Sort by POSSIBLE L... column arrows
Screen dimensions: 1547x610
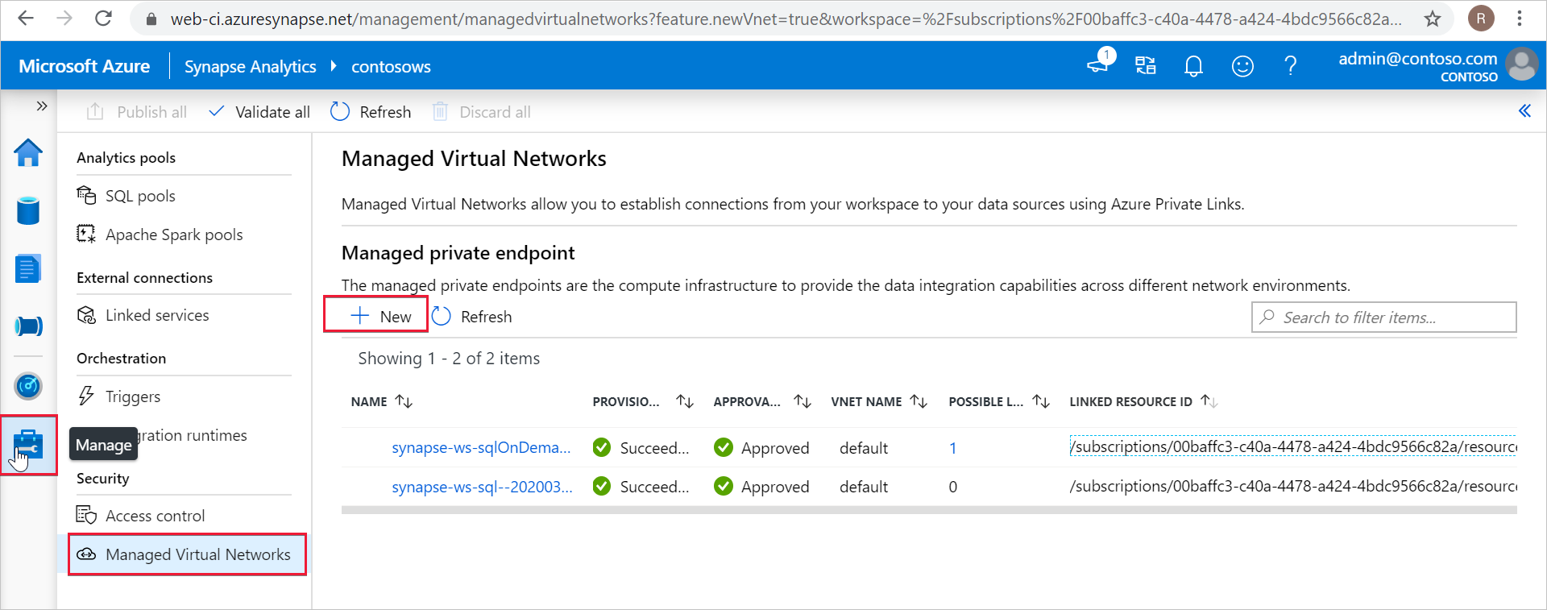(1041, 401)
